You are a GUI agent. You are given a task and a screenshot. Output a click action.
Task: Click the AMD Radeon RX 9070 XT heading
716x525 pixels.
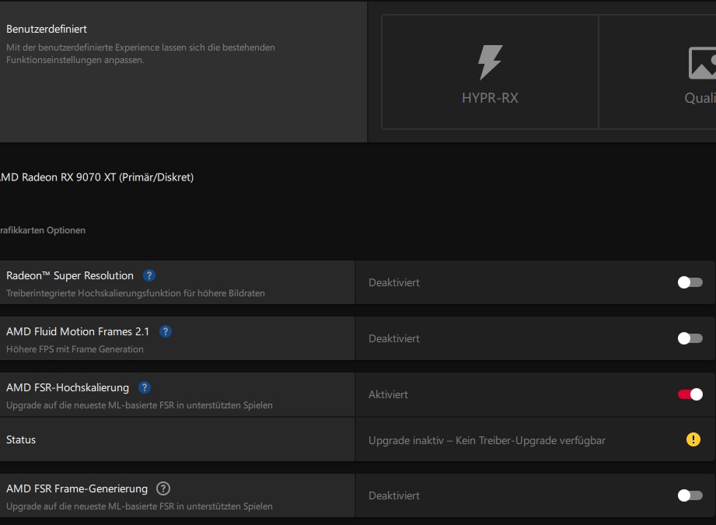[96, 177]
